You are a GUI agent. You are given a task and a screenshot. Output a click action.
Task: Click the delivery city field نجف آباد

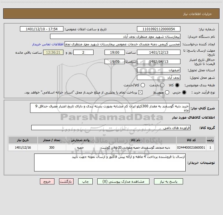coord(159,77)
